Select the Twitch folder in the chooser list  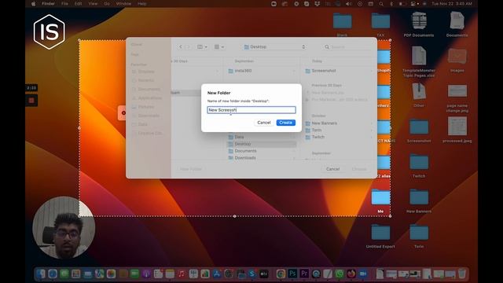pyautogui.click(x=338, y=137)
